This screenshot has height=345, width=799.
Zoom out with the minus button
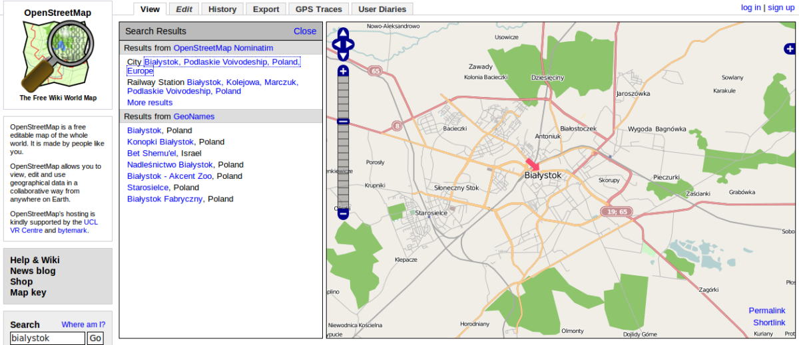(343, 214)
